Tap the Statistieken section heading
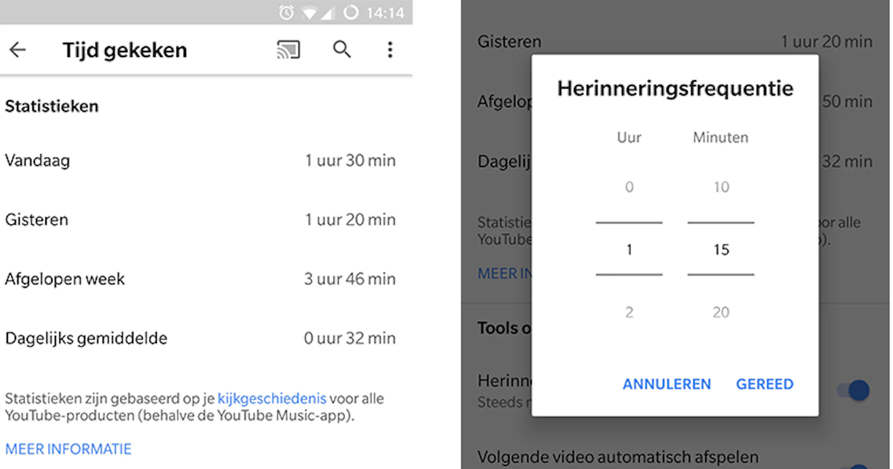The image size is (893, 469). coord(52,106)
